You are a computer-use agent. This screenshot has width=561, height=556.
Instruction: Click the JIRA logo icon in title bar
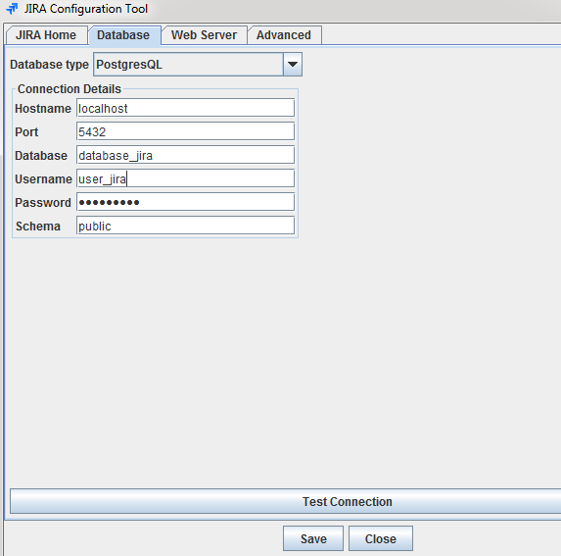click(12, 9)
